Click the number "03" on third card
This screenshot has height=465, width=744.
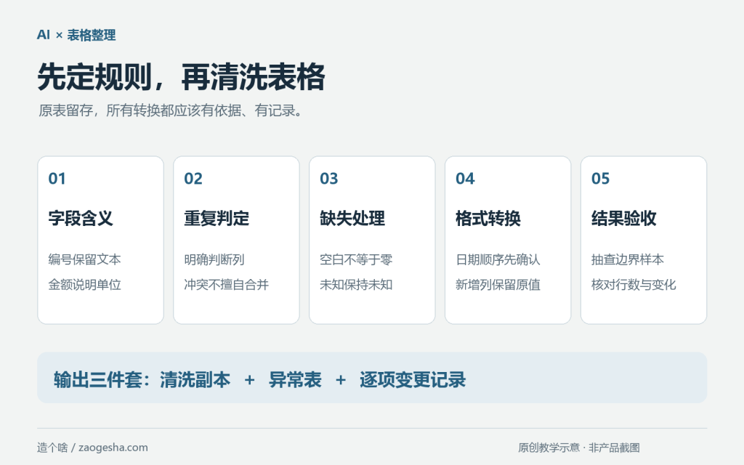point(329,179)
